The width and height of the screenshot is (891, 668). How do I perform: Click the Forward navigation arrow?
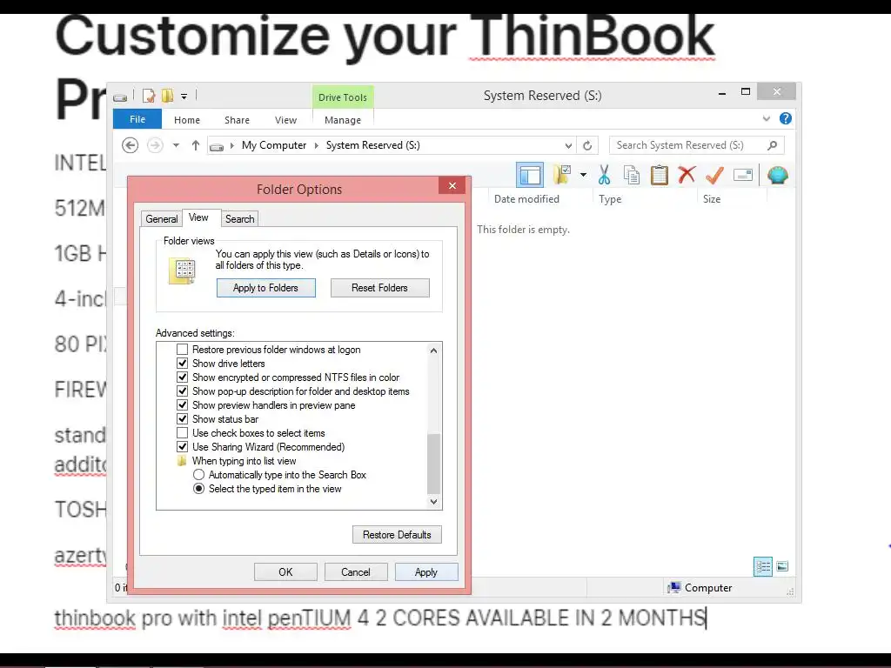pyautogui.click(x=155, y=145)
